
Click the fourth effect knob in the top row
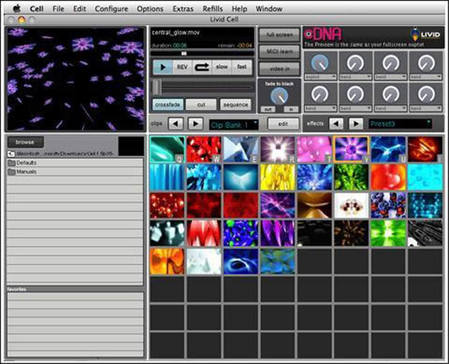point(426,63)
